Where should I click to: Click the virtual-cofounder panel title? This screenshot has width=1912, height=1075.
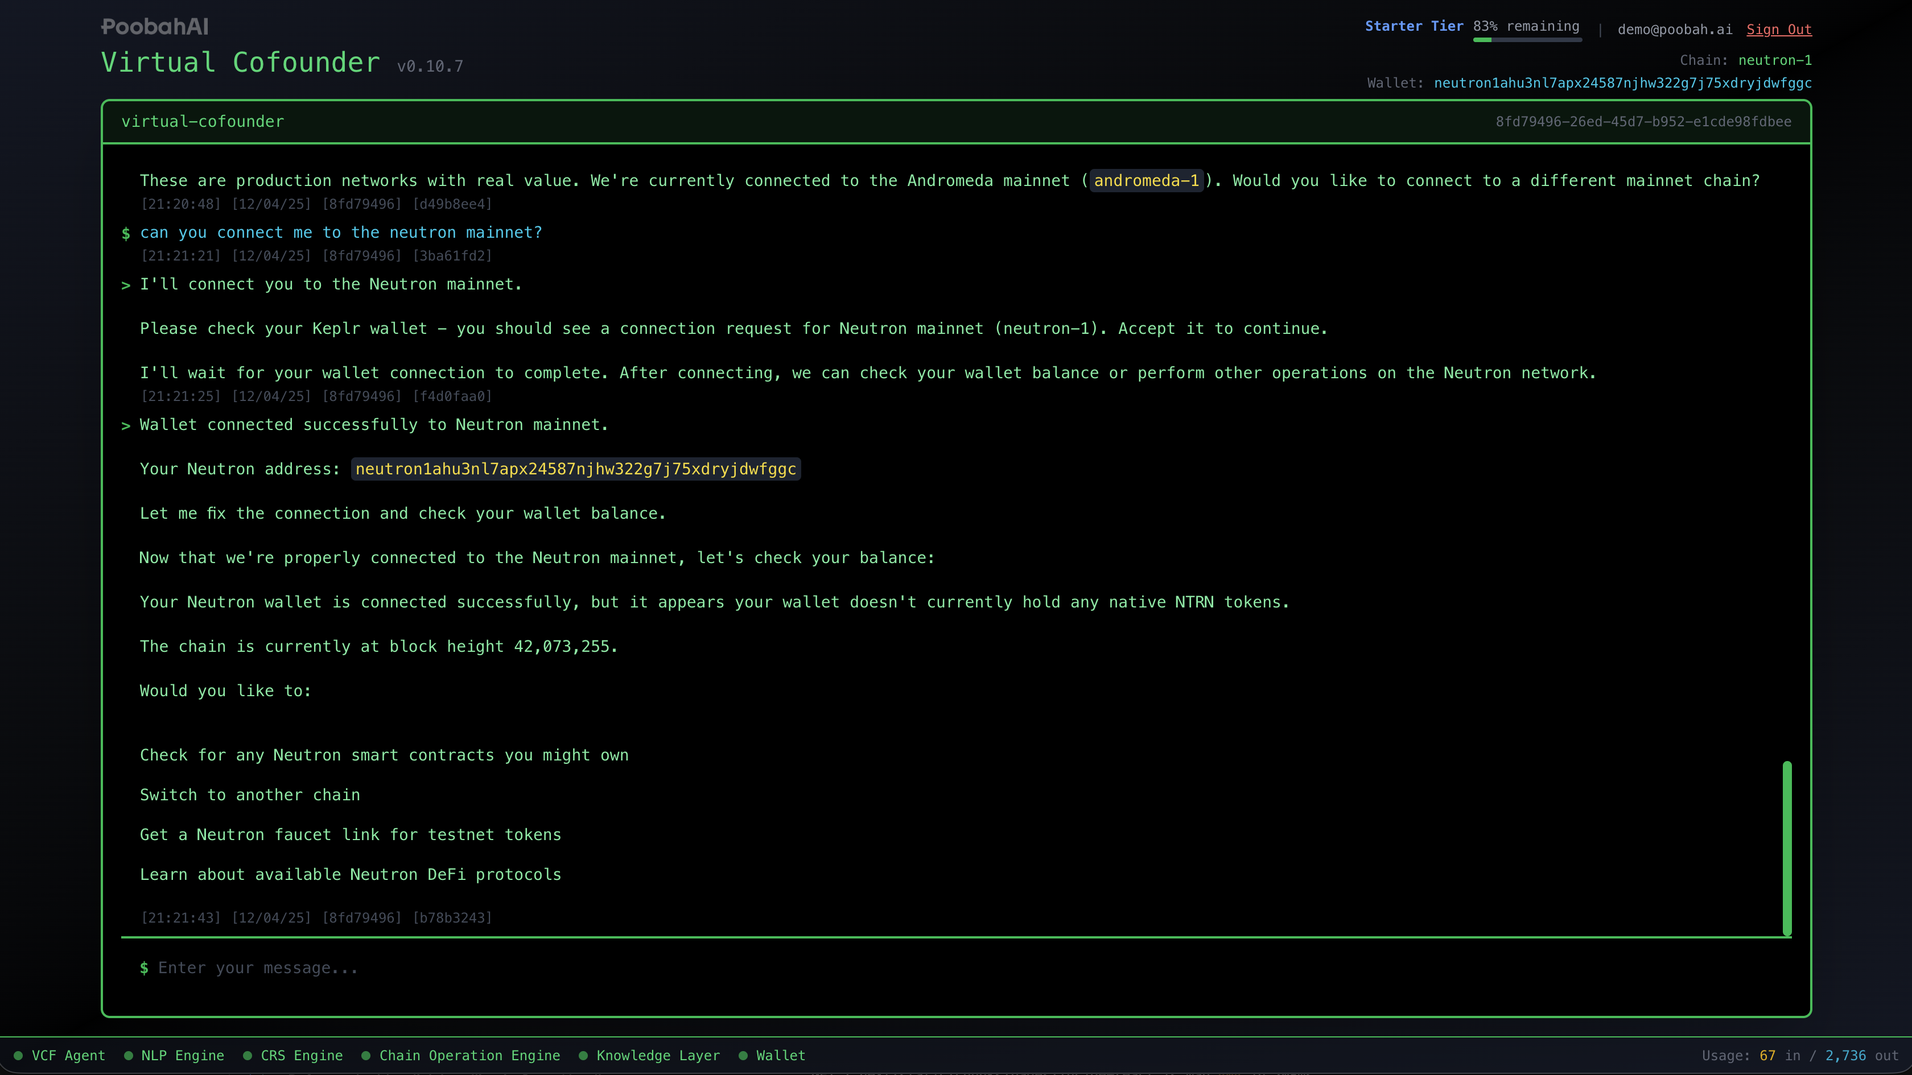pos(203,121)
